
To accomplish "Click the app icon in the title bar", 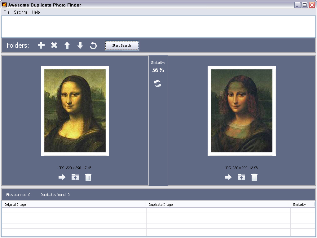I will [x=4, y=5].
